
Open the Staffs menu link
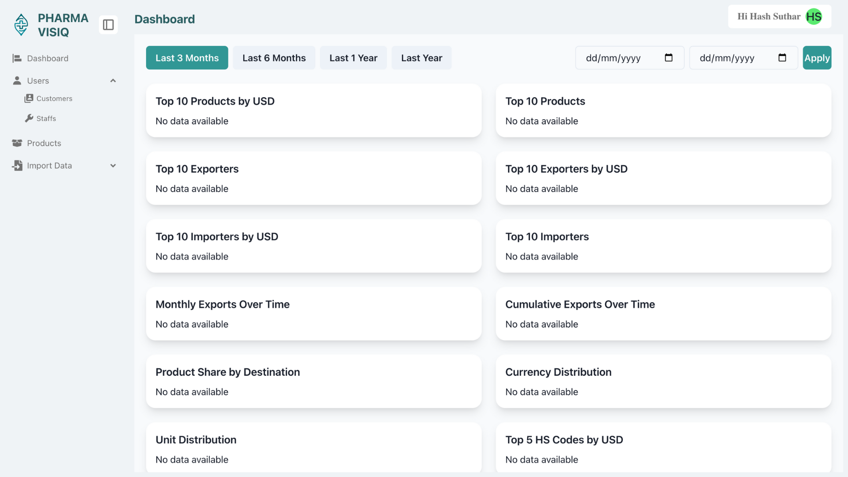point(46,118)
